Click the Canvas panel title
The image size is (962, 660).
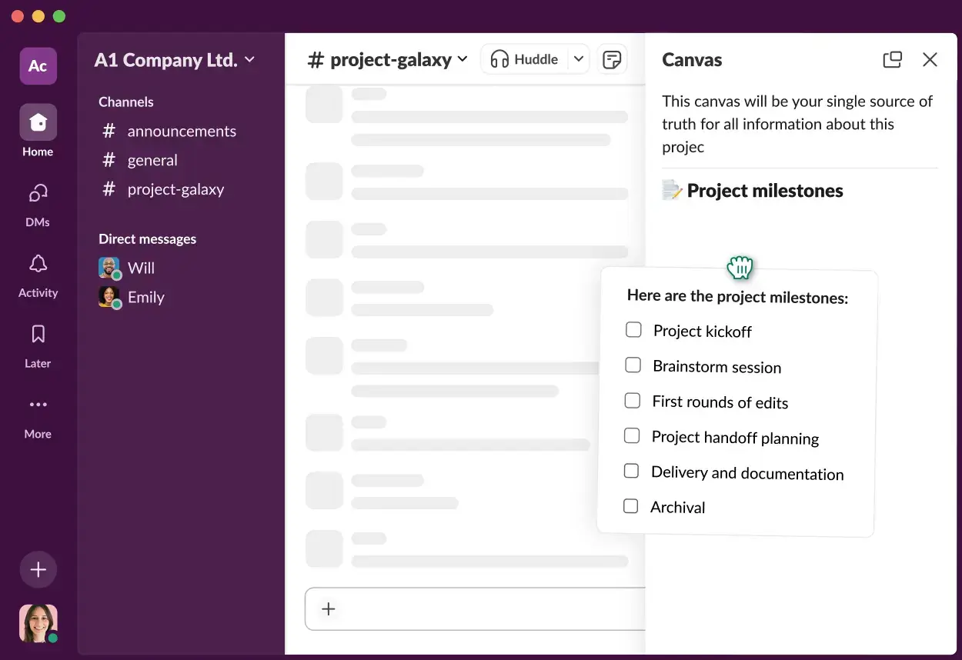pos(692,60)
